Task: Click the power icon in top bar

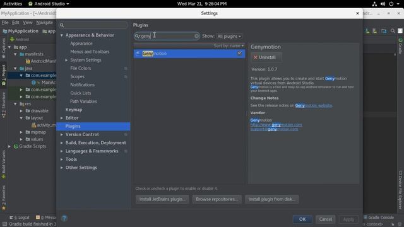Action: tap(391, 4)
